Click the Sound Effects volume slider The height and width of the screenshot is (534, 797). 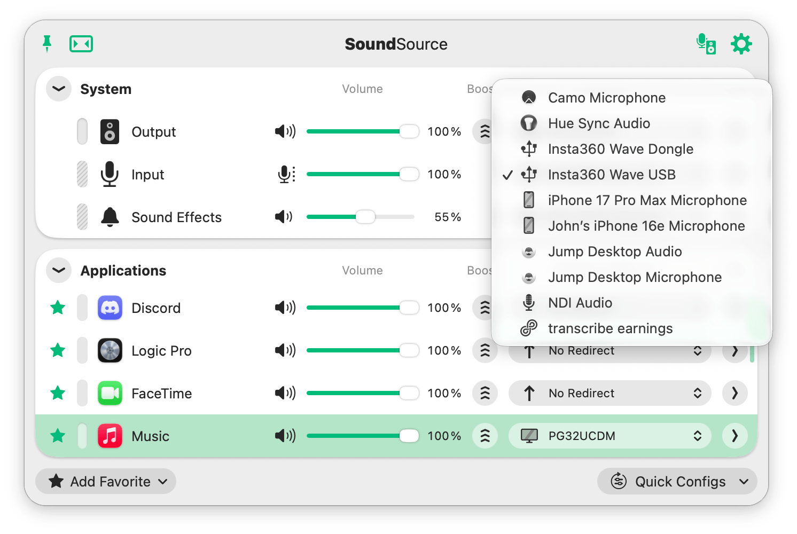[x=361, y=217]
